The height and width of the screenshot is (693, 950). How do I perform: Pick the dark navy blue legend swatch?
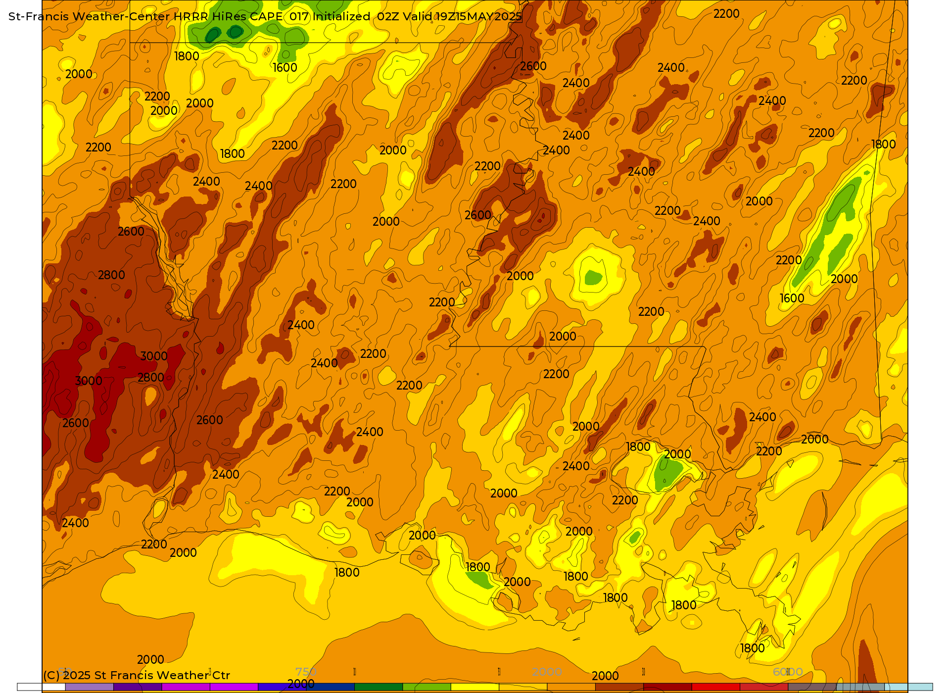pos(330,687)
